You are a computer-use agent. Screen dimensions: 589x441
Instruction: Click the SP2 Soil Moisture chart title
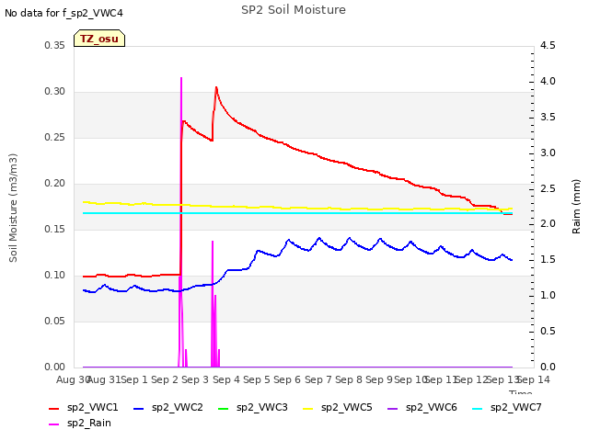[x=294, y=10]
